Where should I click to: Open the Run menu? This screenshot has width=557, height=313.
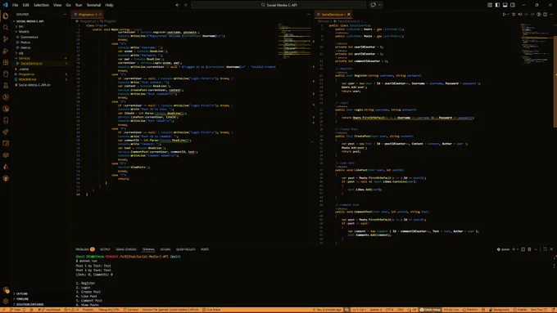click(x=79, y=5)
